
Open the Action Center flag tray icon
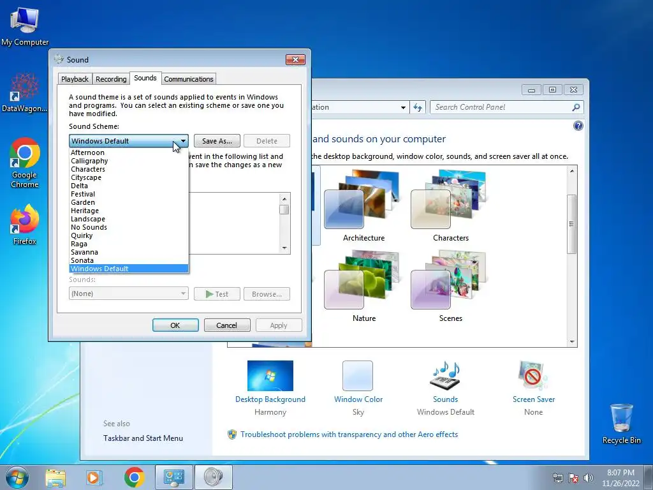tap(573, 478)
